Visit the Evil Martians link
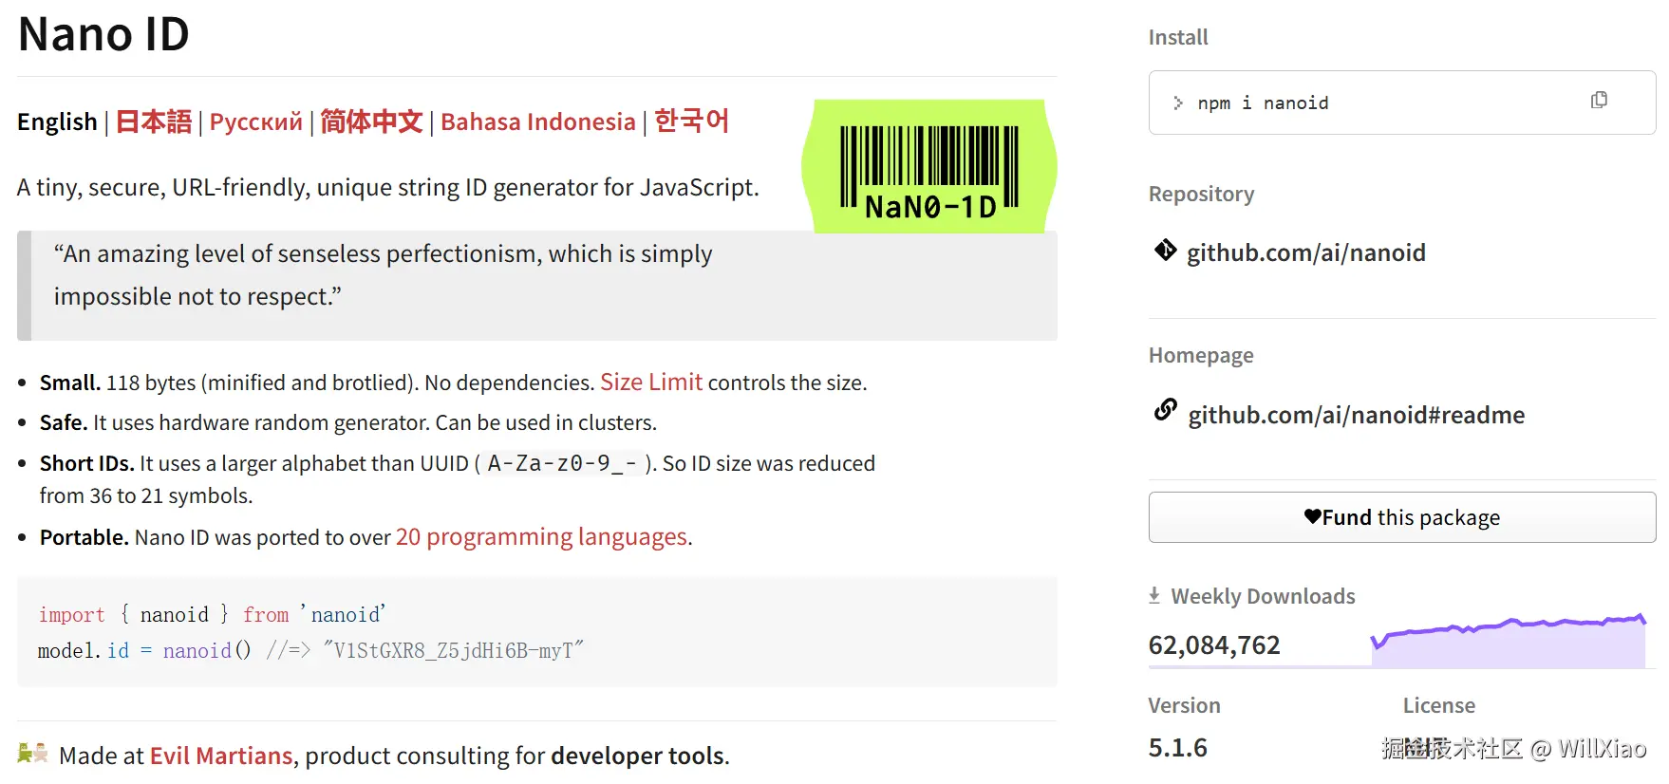Screen dimensions: 1669x784 (x=221, y=756)
